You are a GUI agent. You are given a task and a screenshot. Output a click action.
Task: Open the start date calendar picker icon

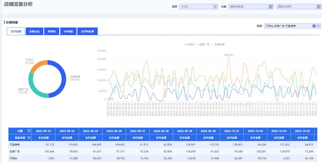(271, 7)
